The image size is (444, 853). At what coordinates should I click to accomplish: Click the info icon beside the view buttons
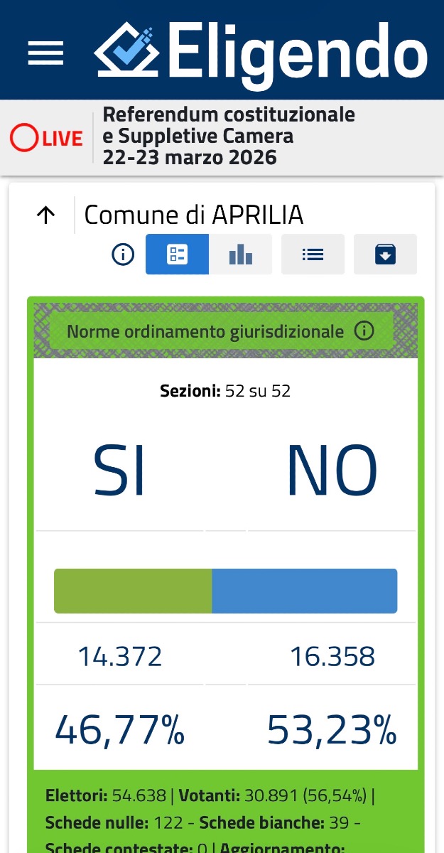click(123, 254)
